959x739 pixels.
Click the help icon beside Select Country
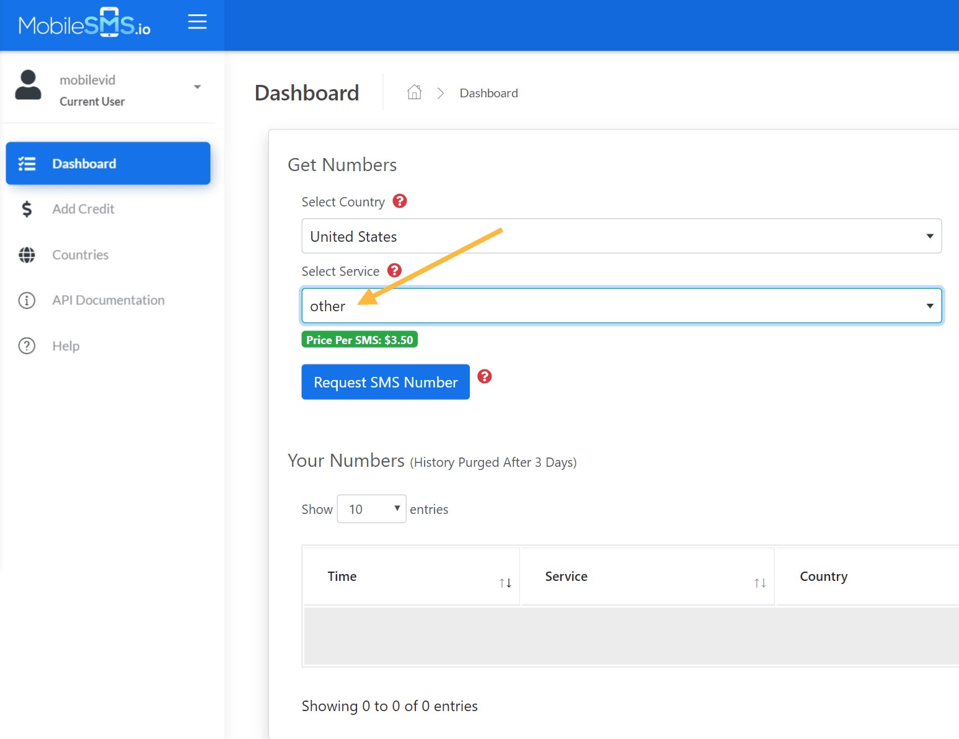[400, 201]
